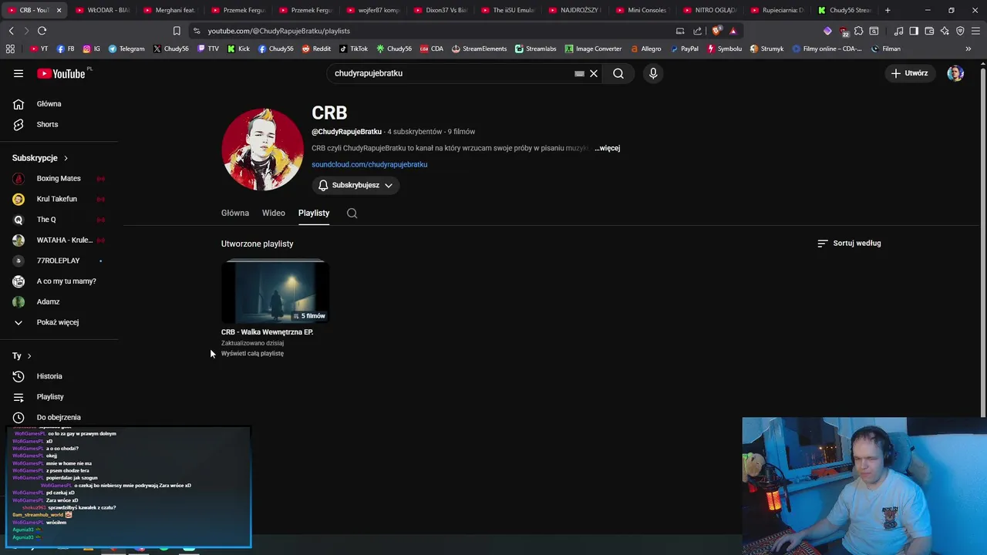Go back using browser back arrow

pos(11,31)
